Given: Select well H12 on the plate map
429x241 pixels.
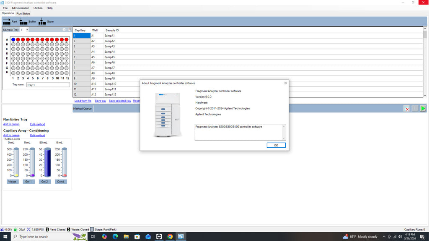Looking at the screenshot, I should pos(67,73).
